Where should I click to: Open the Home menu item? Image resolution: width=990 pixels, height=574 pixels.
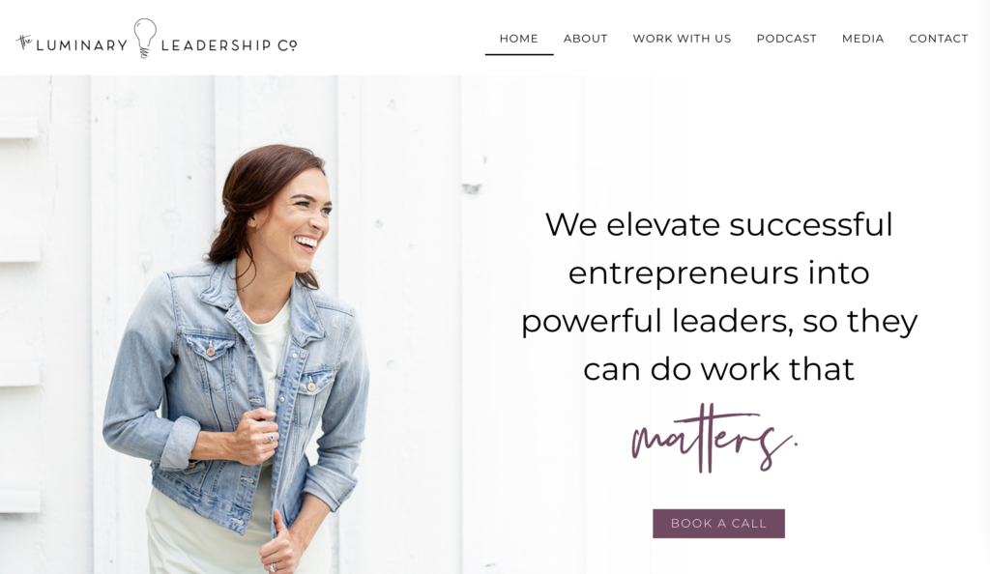(x=519, y=39)
